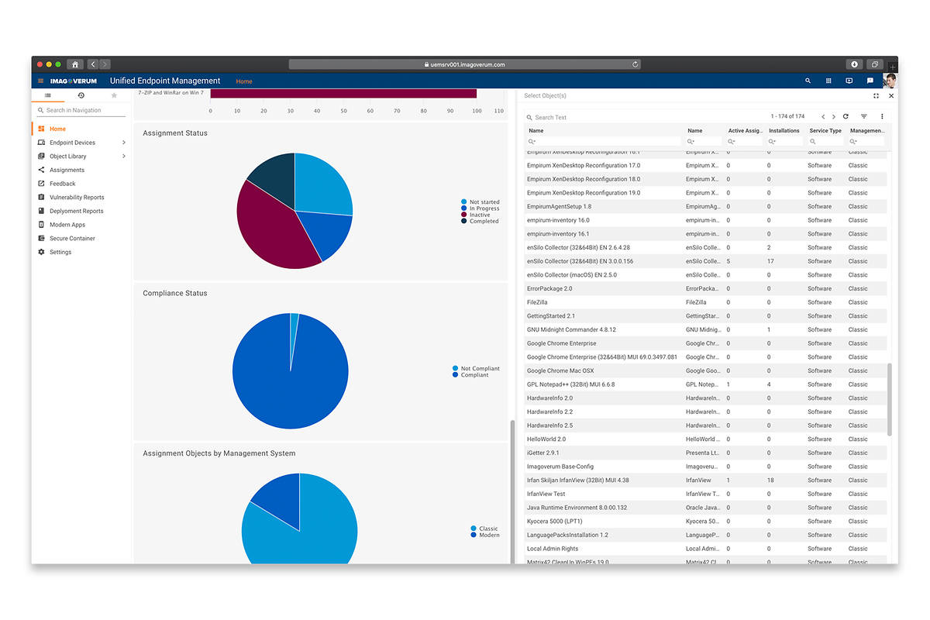Open the filter icon above the object table

click(x=863, y=116)
